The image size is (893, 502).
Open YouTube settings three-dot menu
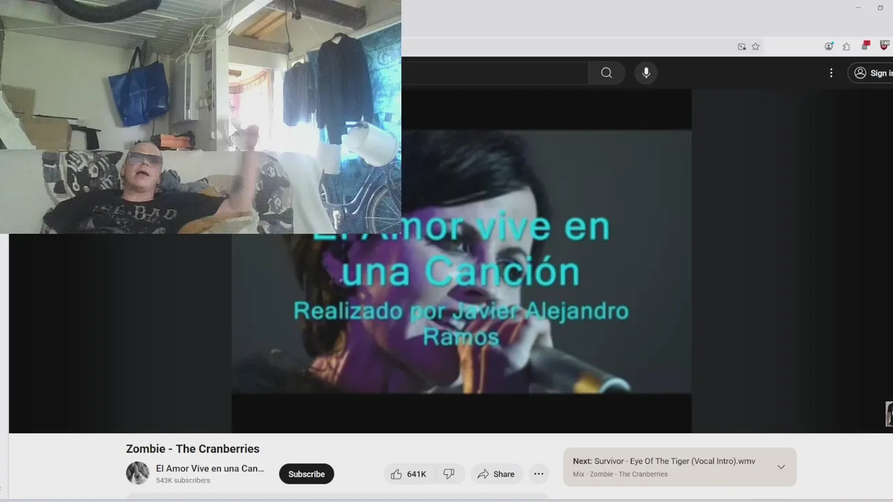click(831, 73)
